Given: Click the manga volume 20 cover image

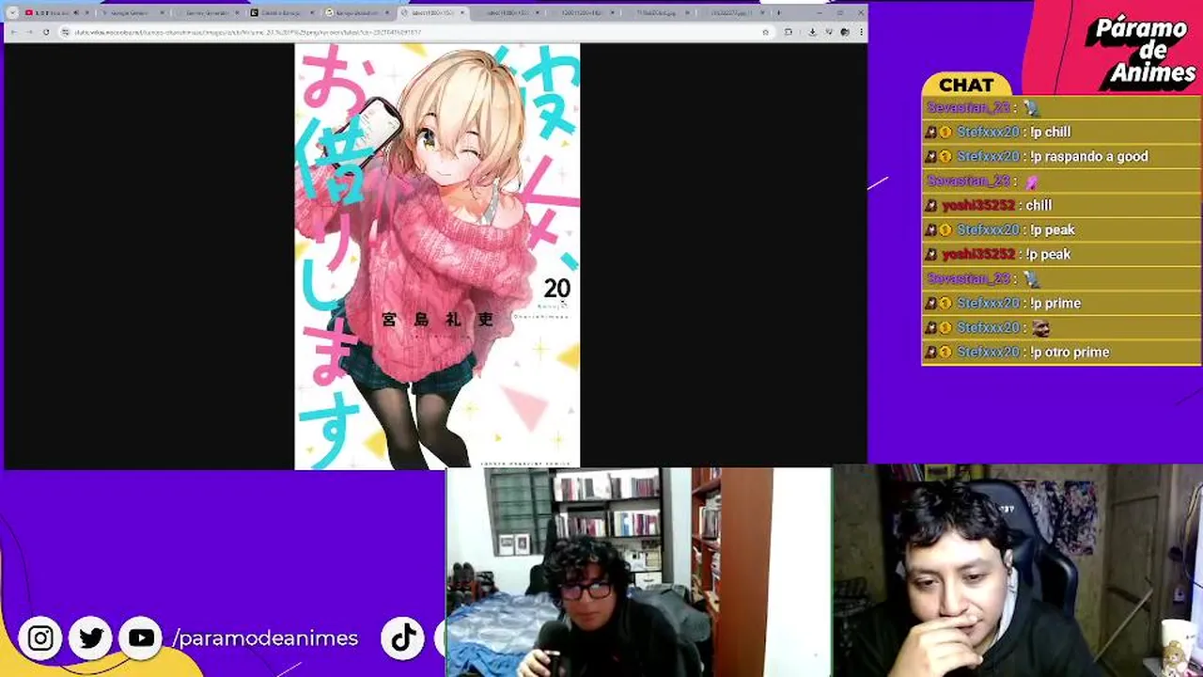Looking at the screenshot, I should click(x=437, y=256).
